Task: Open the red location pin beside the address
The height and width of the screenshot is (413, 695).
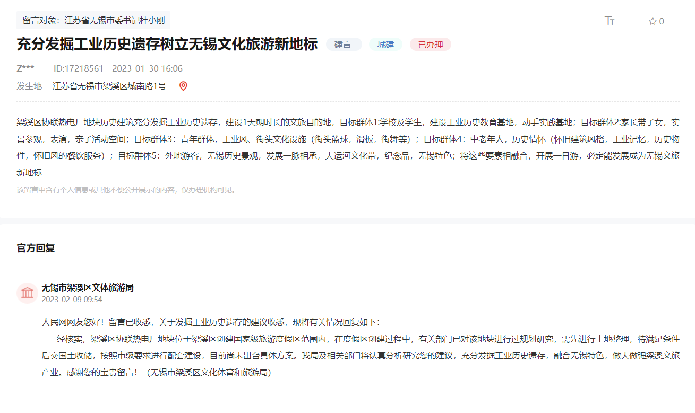Action: (x=184, y=86)
